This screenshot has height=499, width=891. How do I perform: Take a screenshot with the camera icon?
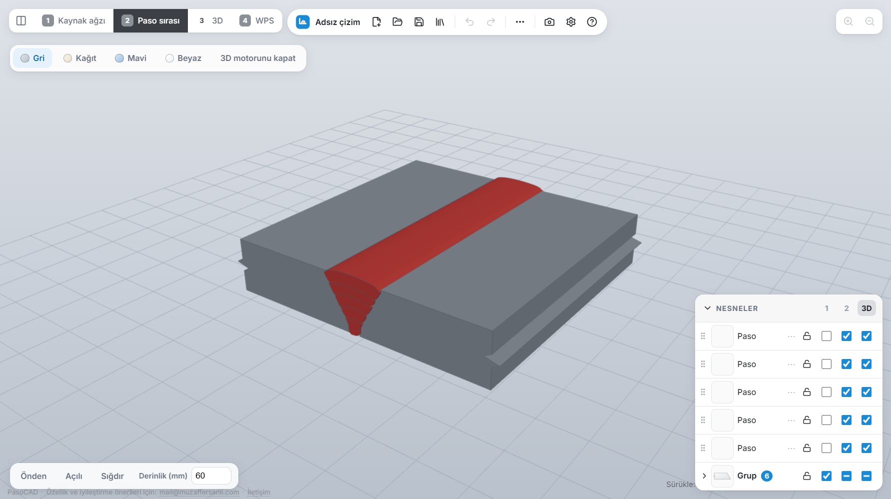550,22
